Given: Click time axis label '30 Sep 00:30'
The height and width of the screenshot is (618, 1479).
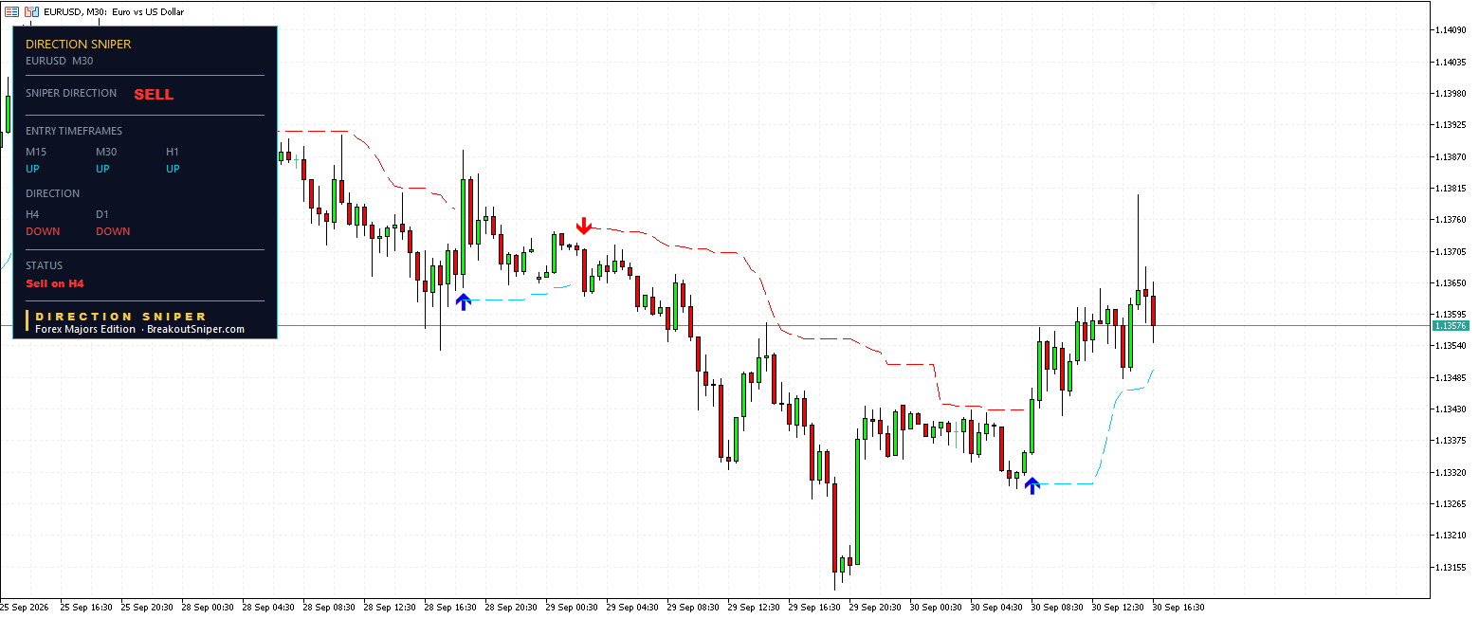Looking at the screenshot, I should 936,607.
